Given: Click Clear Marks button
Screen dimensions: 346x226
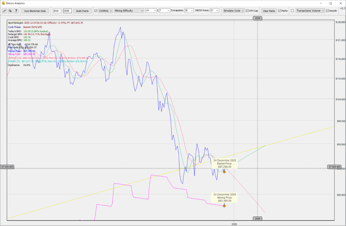Looking at the screenshot, I should coord(269,11).
